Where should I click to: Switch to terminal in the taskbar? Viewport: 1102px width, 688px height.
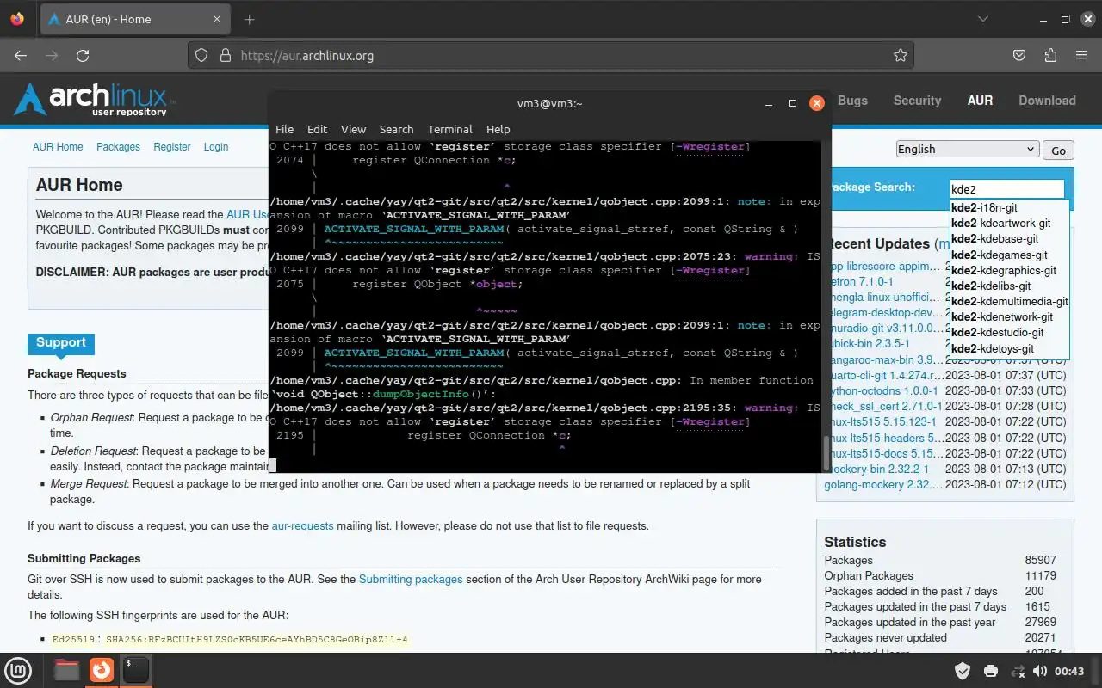click(x=136, y=670)
